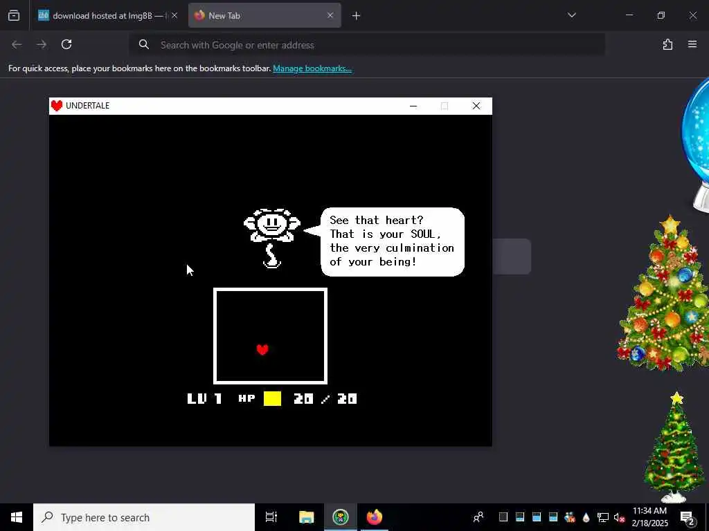Click the muted volume speaker icon
The height and width of the screenshot is (531, 709).
tap(619, 517)
